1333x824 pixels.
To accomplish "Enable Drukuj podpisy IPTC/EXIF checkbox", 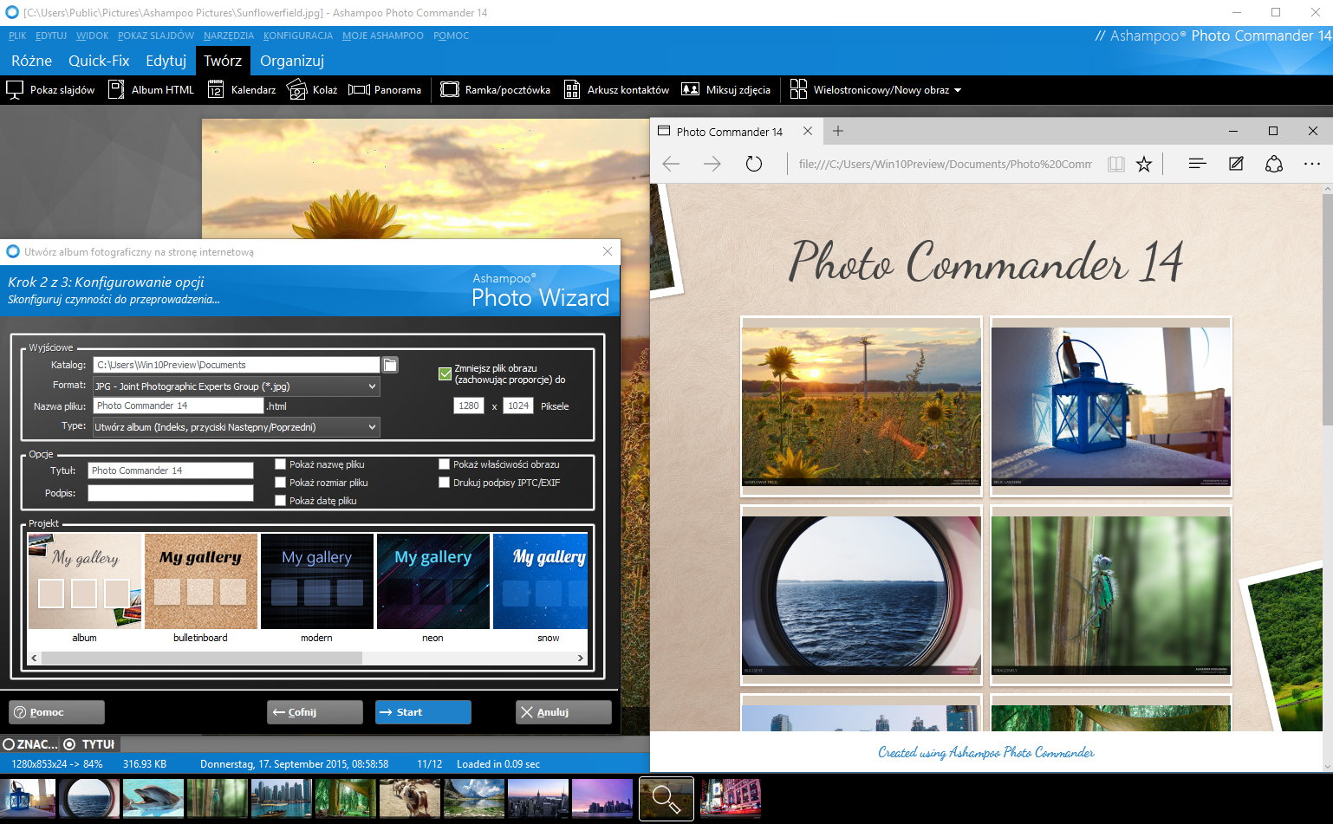I will [444, 483].
